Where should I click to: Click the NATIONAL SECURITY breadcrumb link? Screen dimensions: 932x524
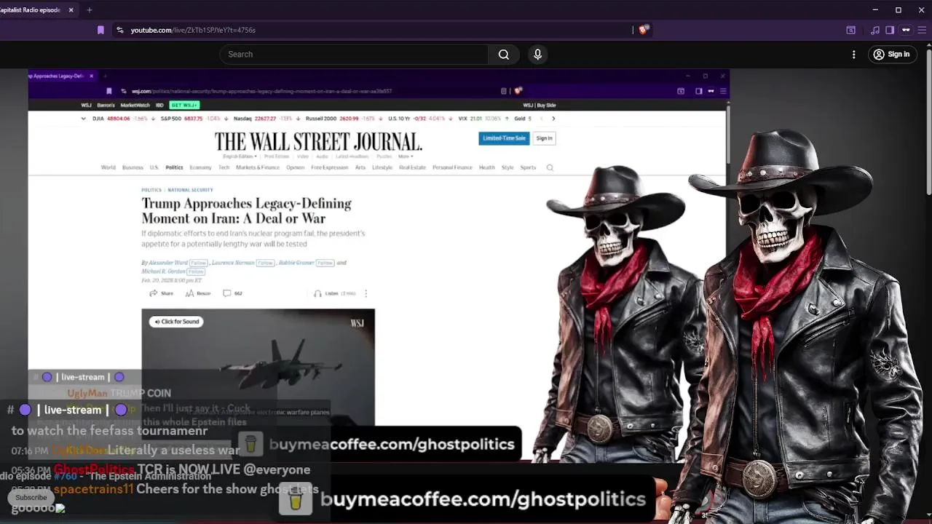pyautogui.click(x=190, y=190)
